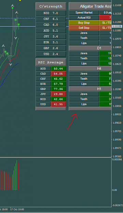This screenshot has height=213, width=123.
Task: Click the 77.36 RSI value
Action: (58, 89)
